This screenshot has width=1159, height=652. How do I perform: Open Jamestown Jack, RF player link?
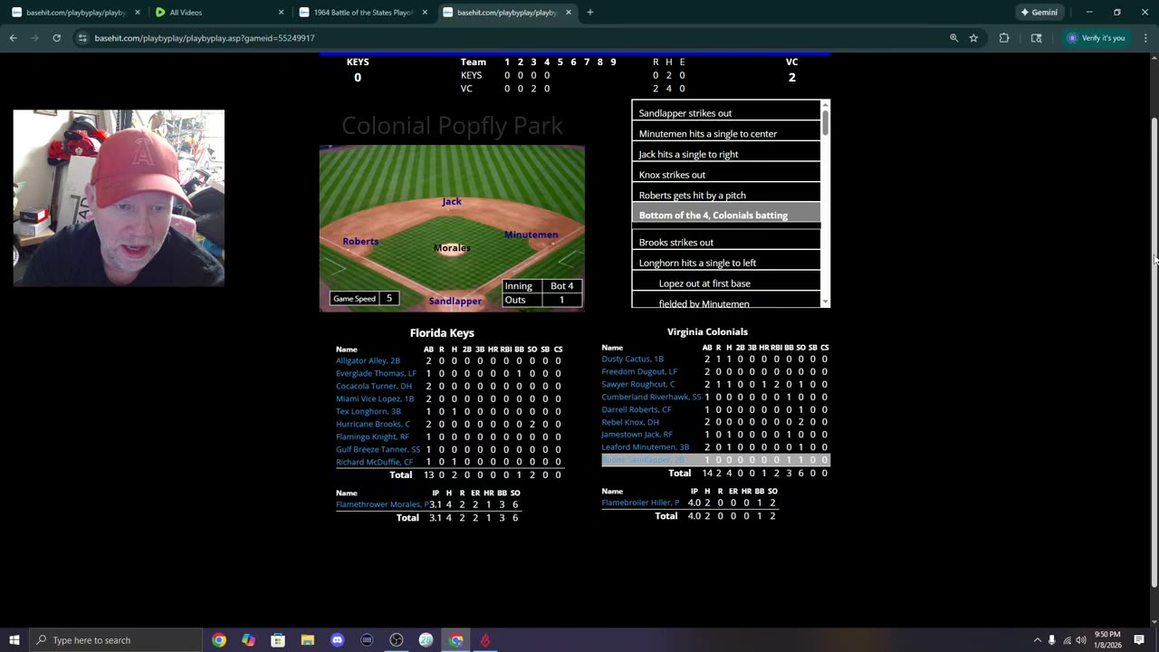point(637,435)
